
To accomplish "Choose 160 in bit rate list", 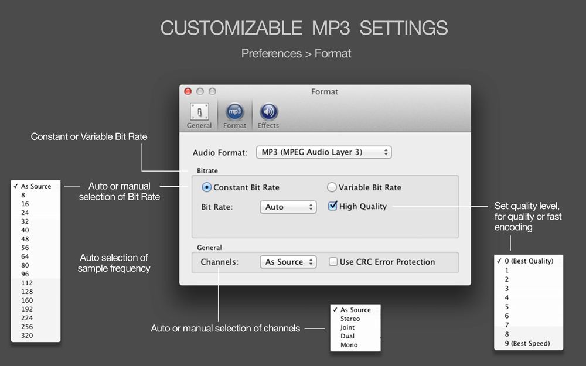I will click(36, 300).
